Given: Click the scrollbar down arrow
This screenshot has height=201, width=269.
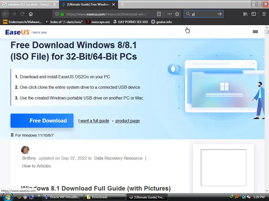Looking at the screenshot, I should (x=267, y=191).
